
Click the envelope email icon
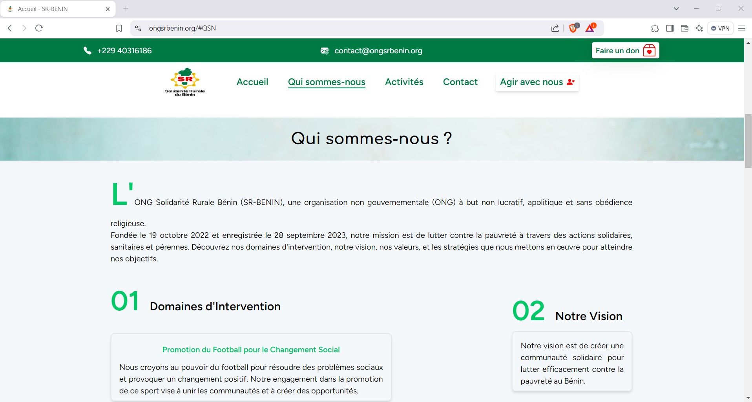pos(325,51)
